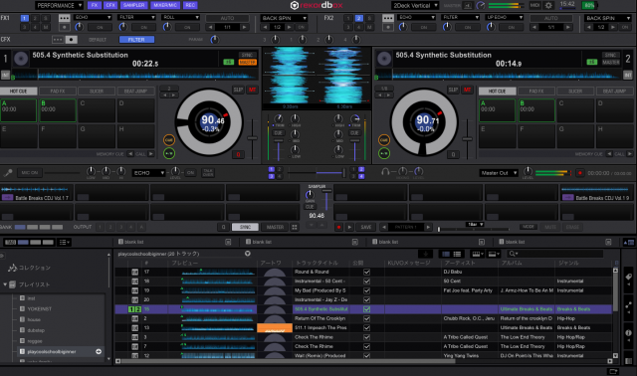Open FX2 BACK SPIN release FX dropdown
The image size is (637, 376).
[608, 18]
